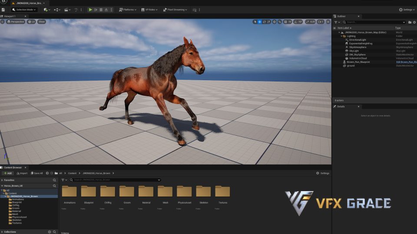Sort Outliner by Item Label column
Viewport: 417px width, 234px height.
pyautogui.click(x=344, y=28)
